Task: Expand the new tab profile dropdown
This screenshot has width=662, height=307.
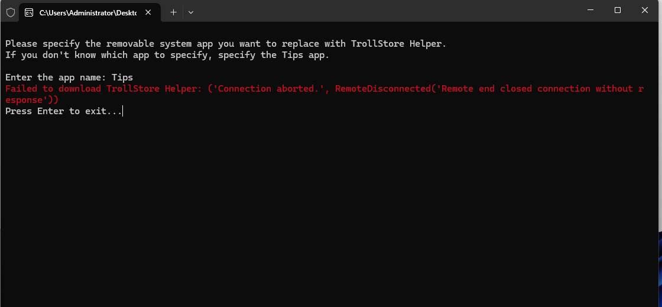Action: click(190, 12)
